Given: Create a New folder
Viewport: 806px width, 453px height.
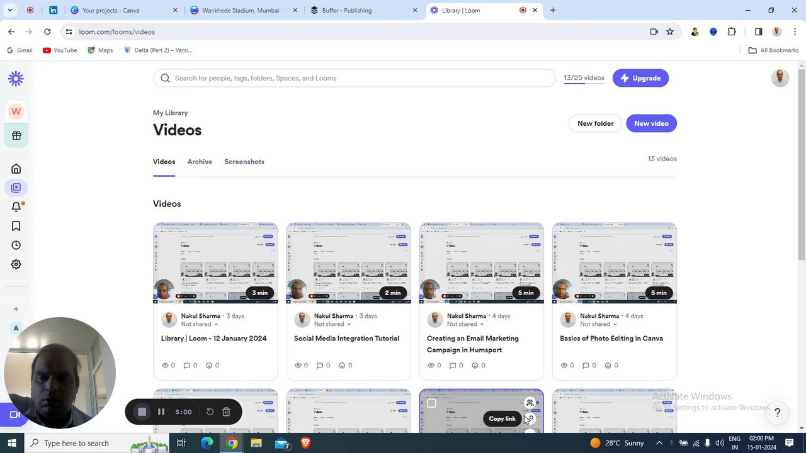Looking at the screenshot, I should pyautogui.click(x=595, y=123).
